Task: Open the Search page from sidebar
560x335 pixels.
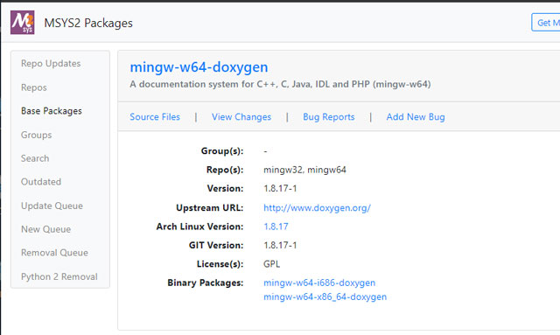Action: (35, 158)
